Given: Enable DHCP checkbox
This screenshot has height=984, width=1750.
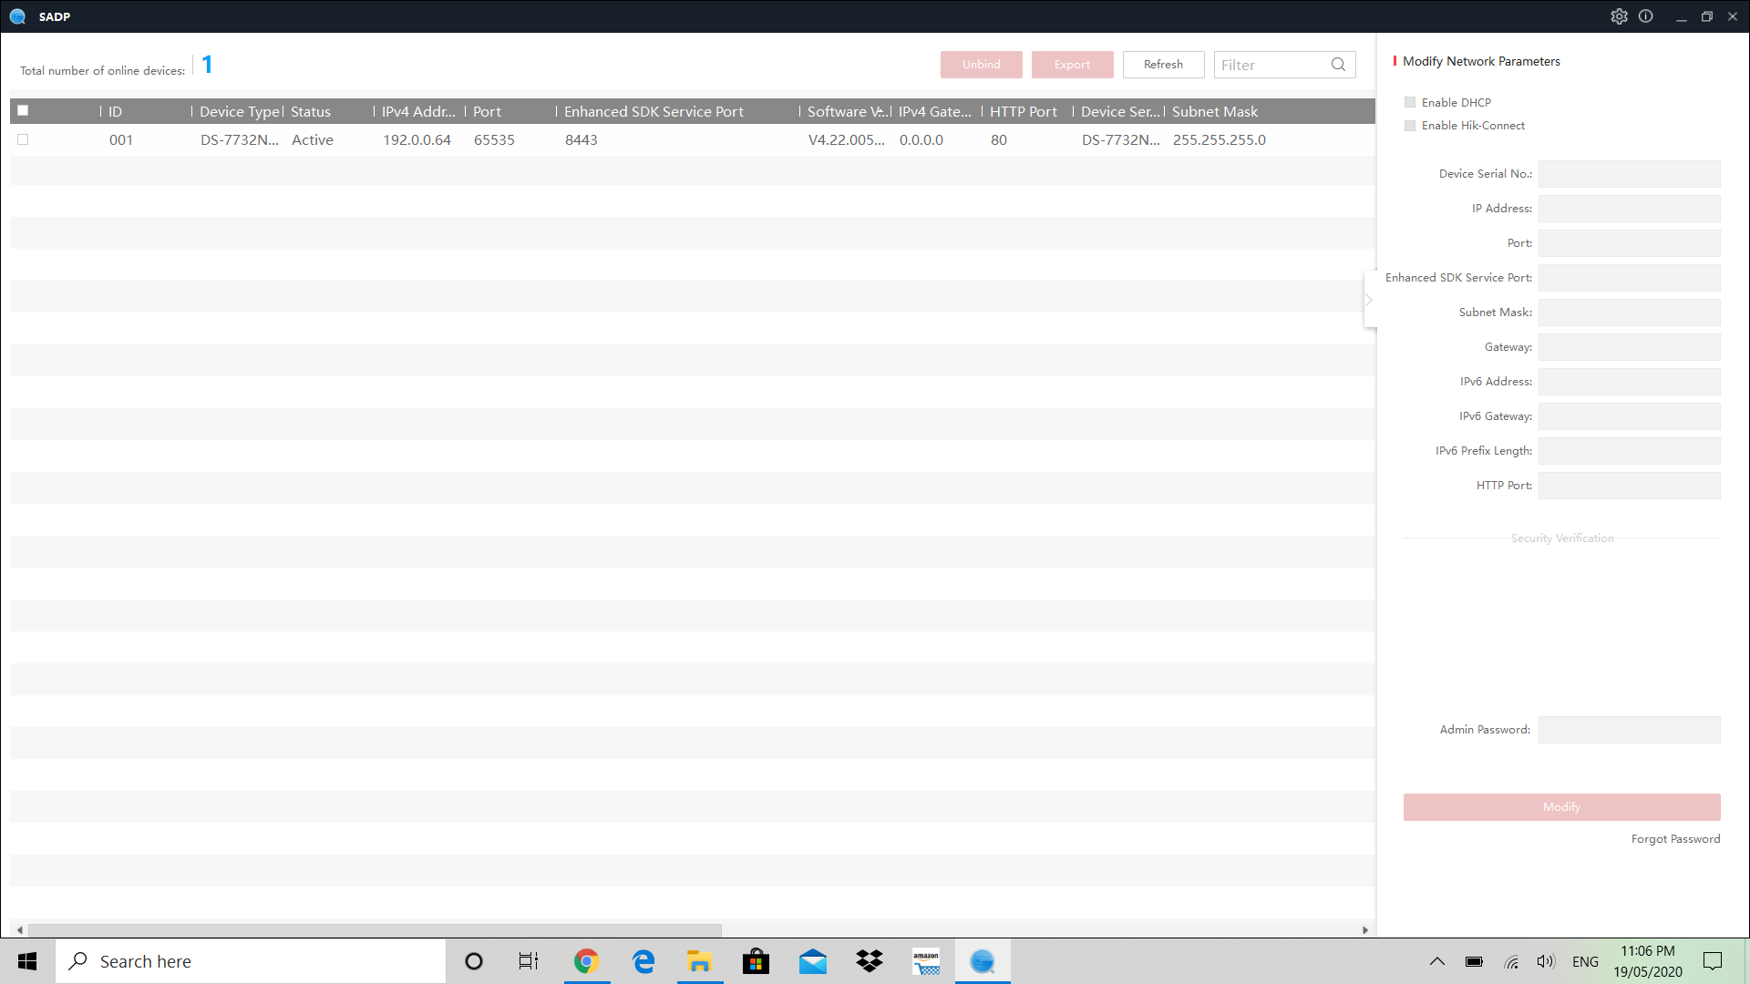Looking at the screenshot, I should pyautogui.click(x=1410, y=102).
